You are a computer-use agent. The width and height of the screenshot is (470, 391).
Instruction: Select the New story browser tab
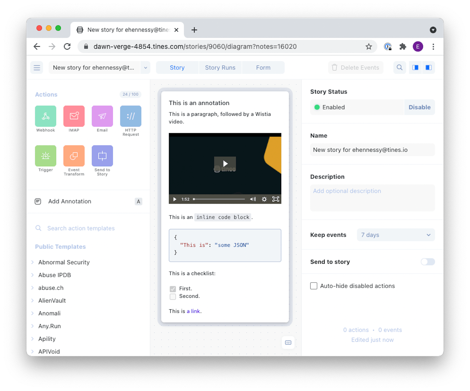(127, 30)
